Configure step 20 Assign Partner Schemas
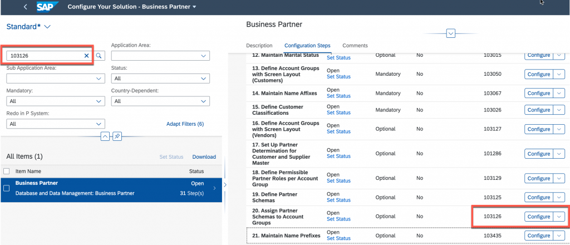This screenshot has height=245, width=570. point(538,217)
